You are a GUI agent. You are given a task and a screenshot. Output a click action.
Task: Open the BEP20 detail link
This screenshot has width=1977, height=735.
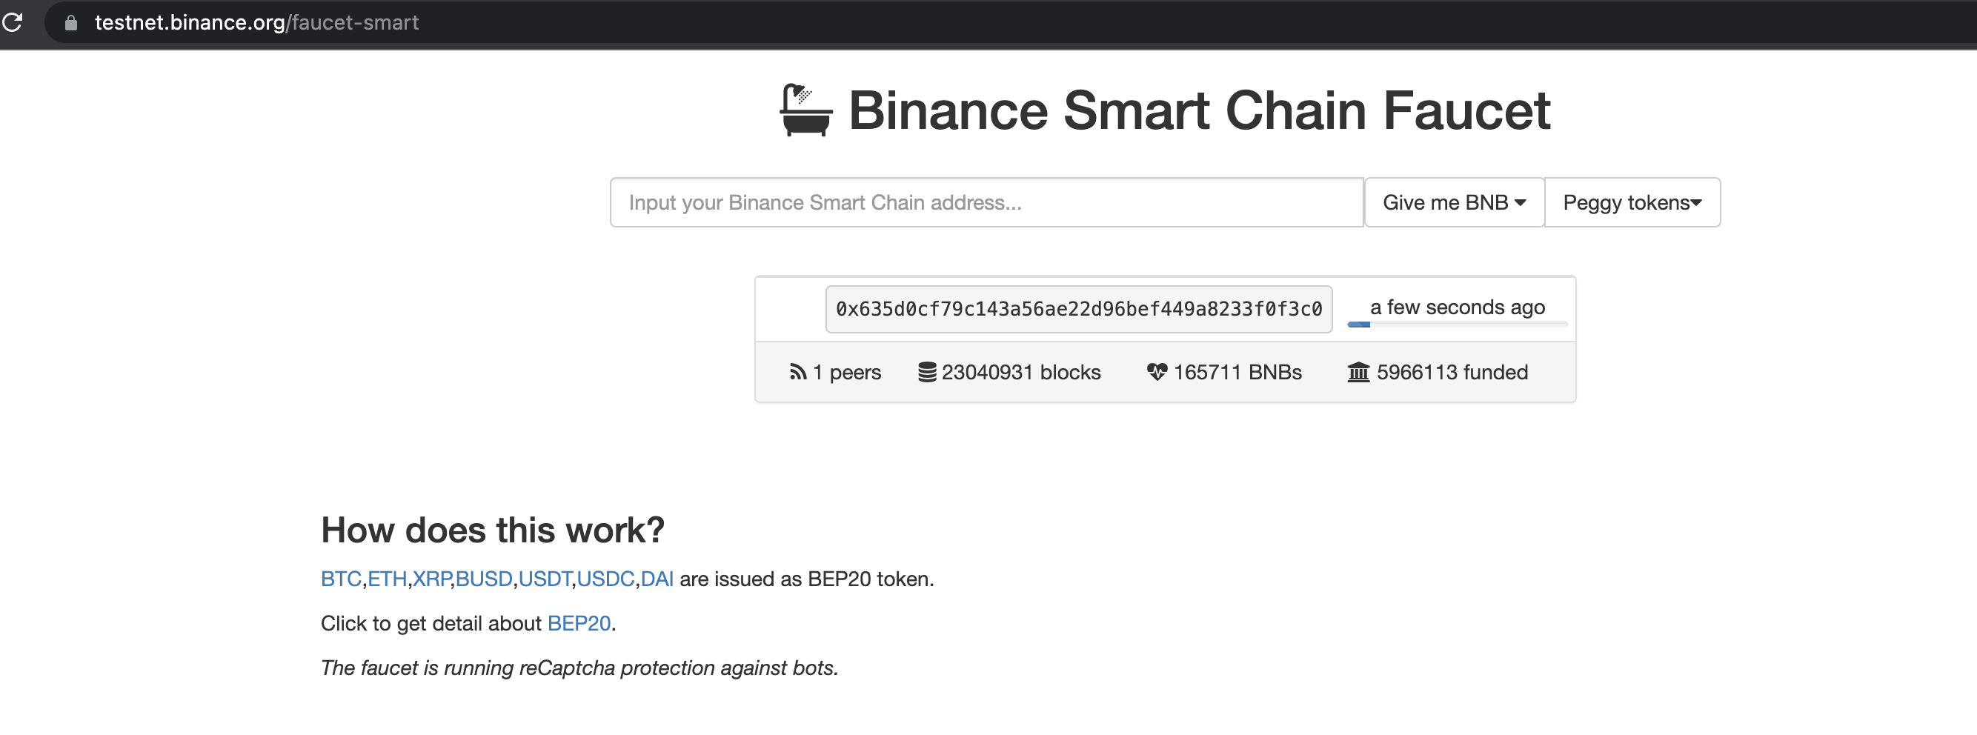pos(579,624)
